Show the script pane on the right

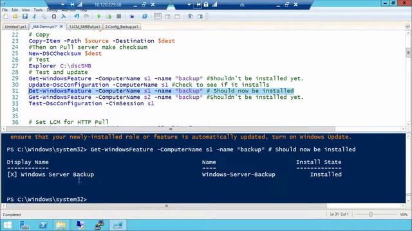[x=167, y=17]
